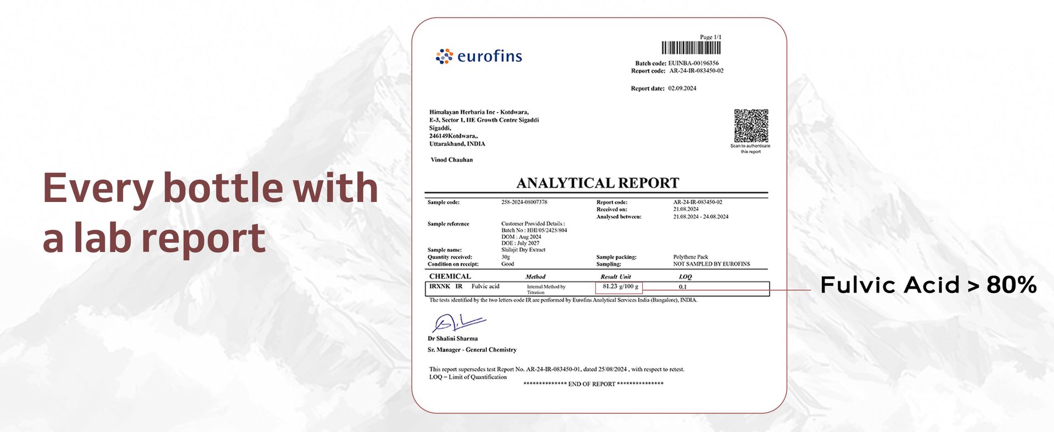
Task: Select the "DOE : July 2027" line
Action: pyautogui.click(x=520, y=243)
